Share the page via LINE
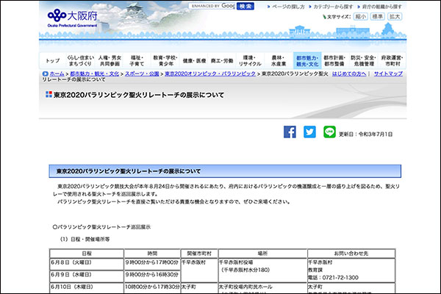 point(329,132)
